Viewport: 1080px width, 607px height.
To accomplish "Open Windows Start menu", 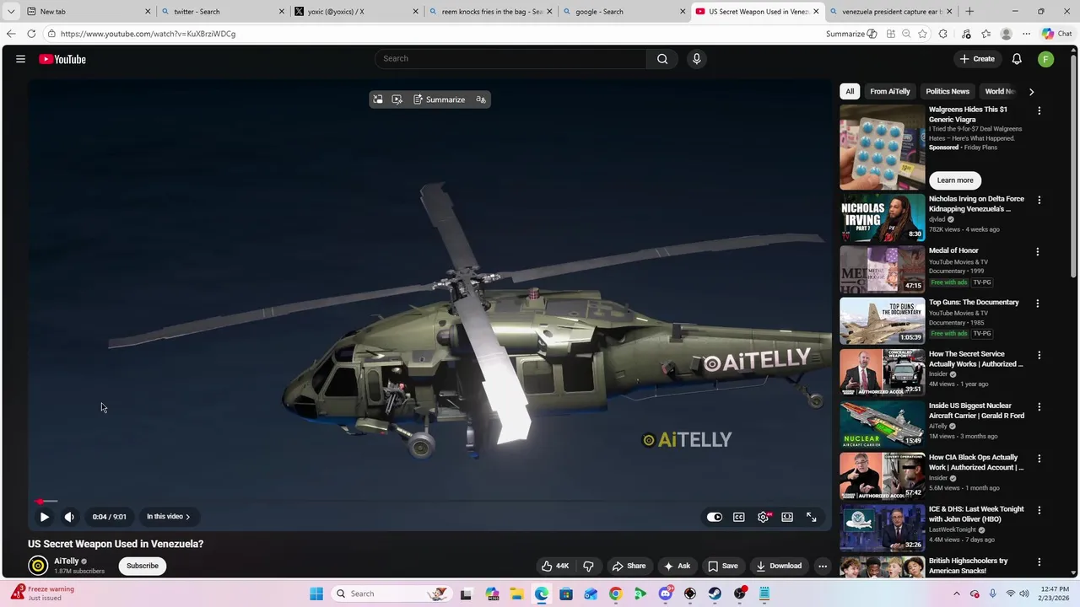I will tap(316, 594).
